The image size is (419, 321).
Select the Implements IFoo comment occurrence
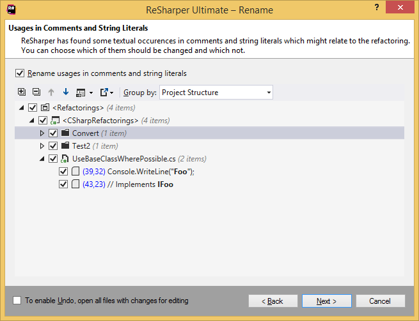click(128, 184)
